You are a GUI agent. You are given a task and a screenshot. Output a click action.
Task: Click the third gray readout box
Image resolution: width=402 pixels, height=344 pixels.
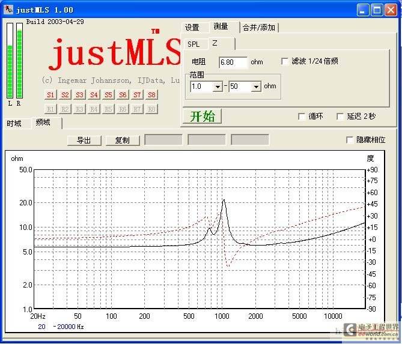pyautogui.click(x=250, y=140)
